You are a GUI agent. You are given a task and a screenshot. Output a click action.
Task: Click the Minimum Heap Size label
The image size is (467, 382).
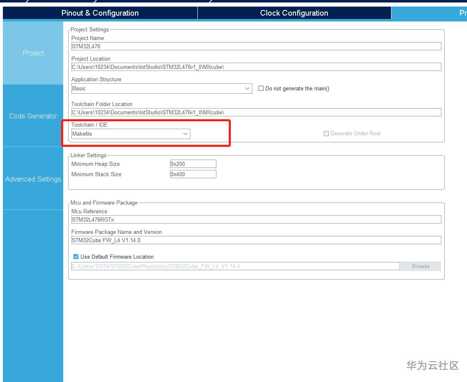click(x=96, y=164)
